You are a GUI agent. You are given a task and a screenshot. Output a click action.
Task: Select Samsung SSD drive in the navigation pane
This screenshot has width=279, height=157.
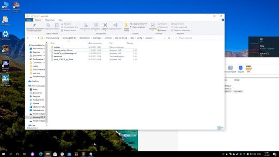pyautogui.click(x=39, y=117)
